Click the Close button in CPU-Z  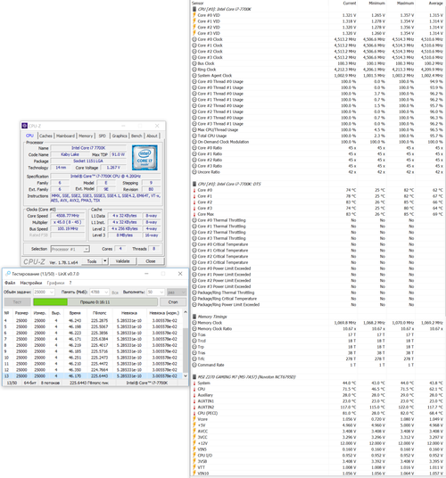pos(151,261)
